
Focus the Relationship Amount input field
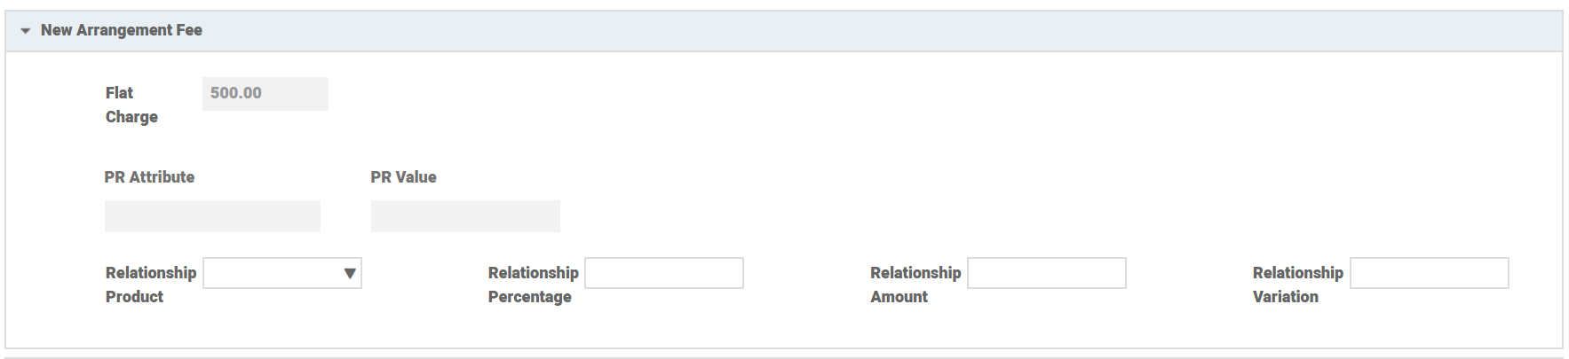click(1046, 273)
